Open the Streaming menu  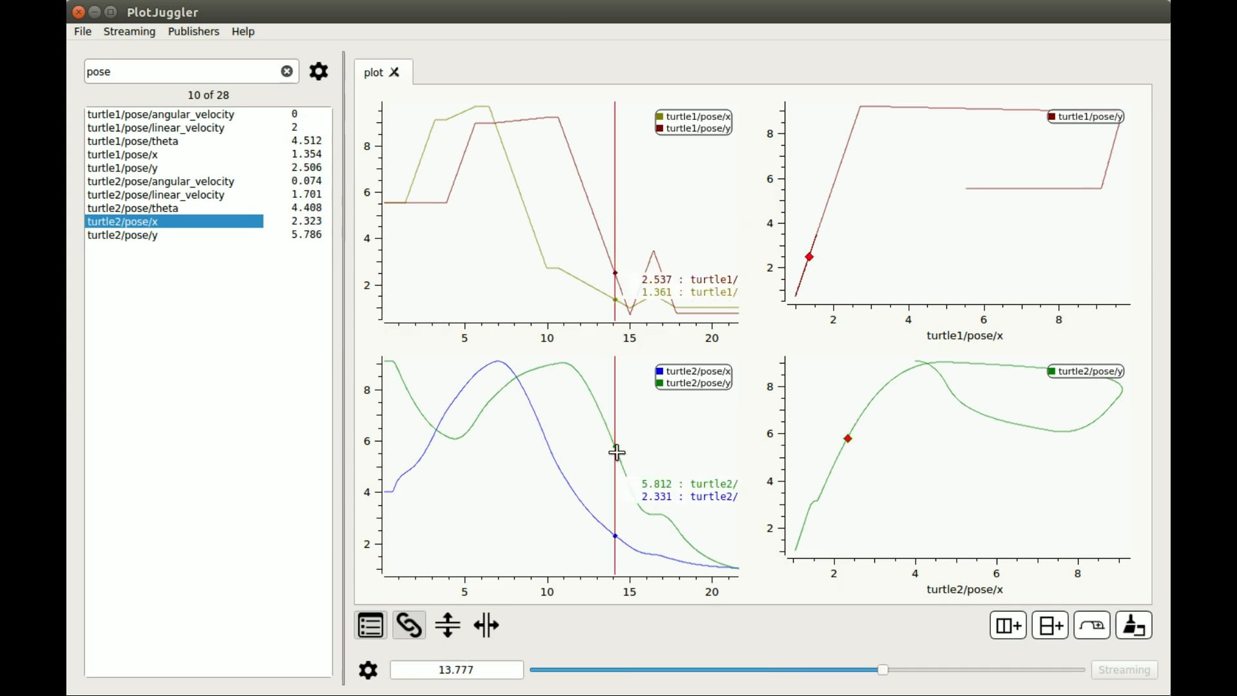(129, 31)
